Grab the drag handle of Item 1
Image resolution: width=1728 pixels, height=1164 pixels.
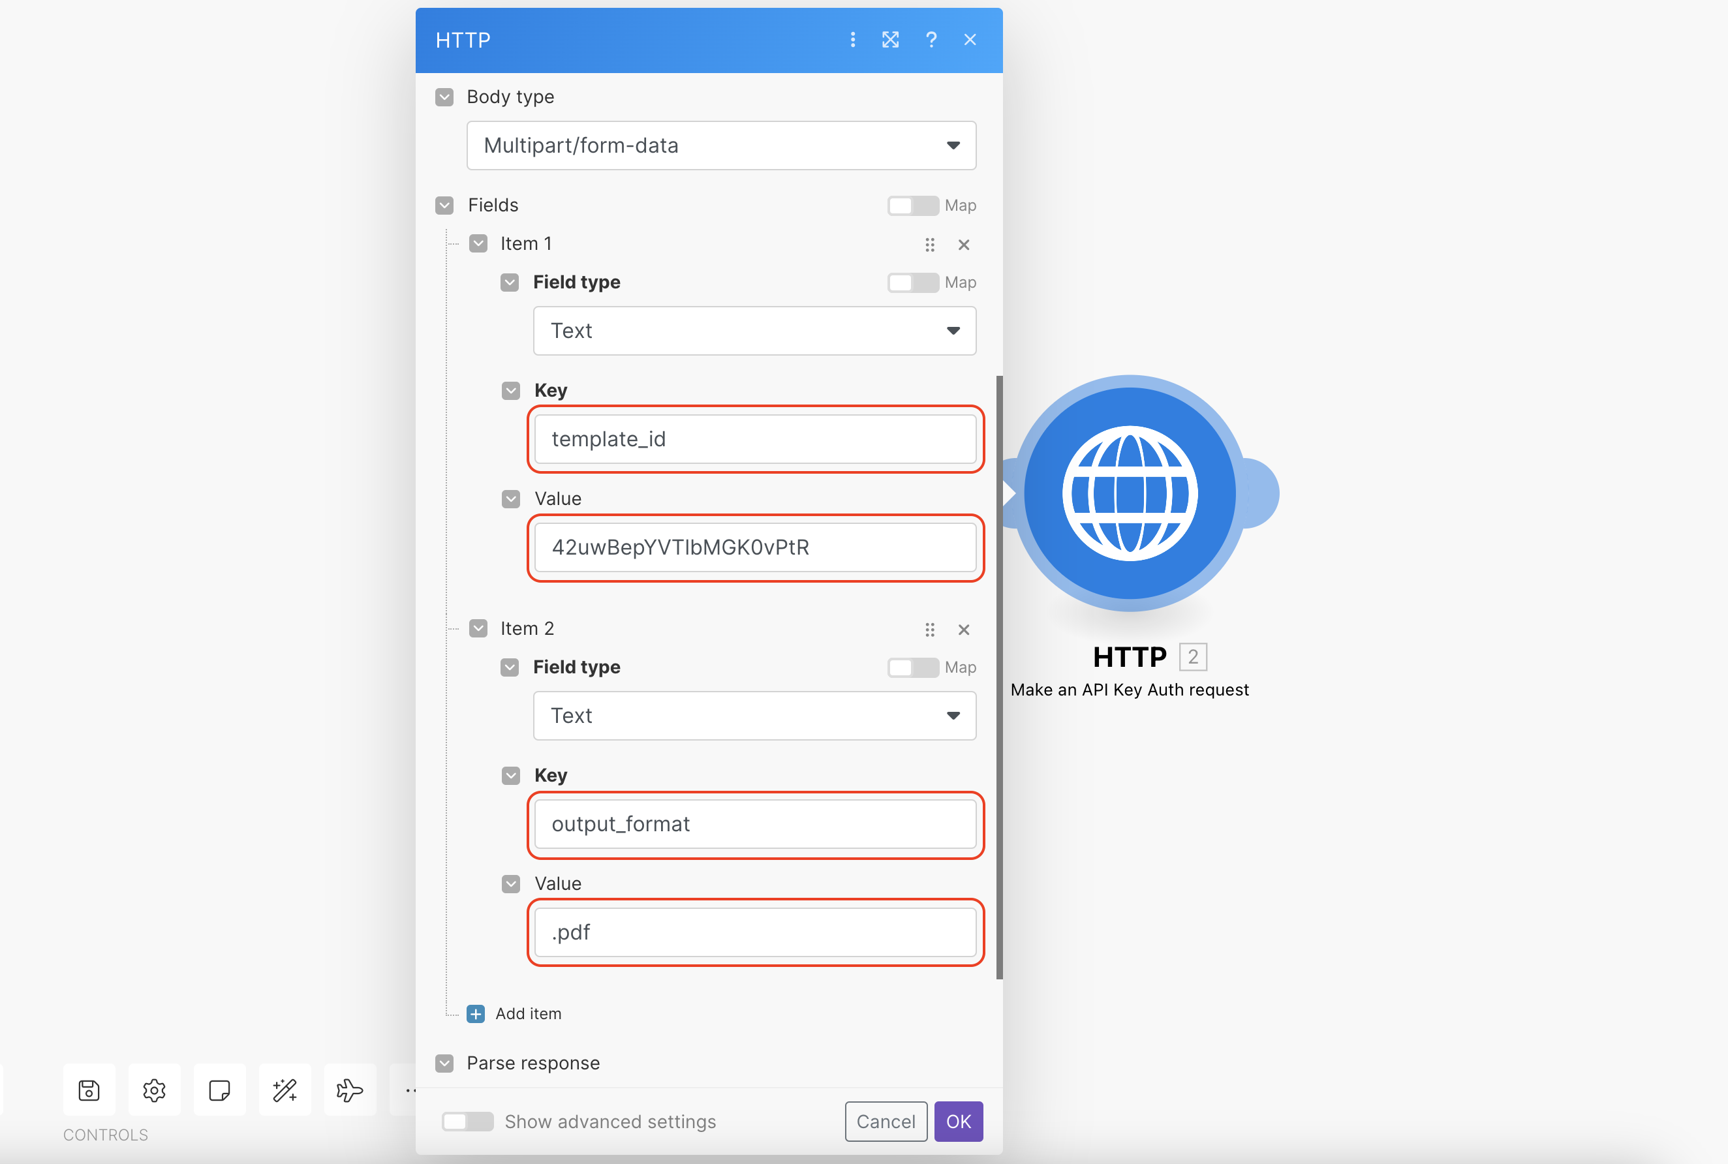pyautogui.click(x=929, y=245)
